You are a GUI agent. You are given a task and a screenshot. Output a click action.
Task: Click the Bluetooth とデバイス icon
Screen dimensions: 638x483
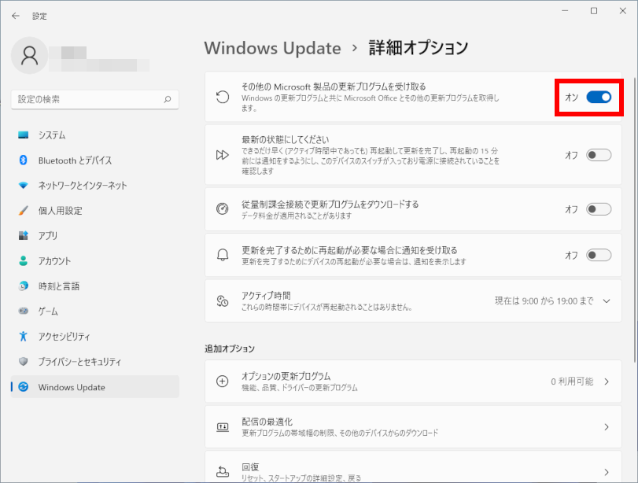[23, 160]
